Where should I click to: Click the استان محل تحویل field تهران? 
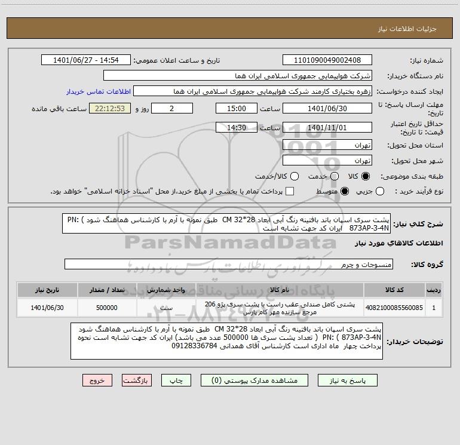coord(327,145)
